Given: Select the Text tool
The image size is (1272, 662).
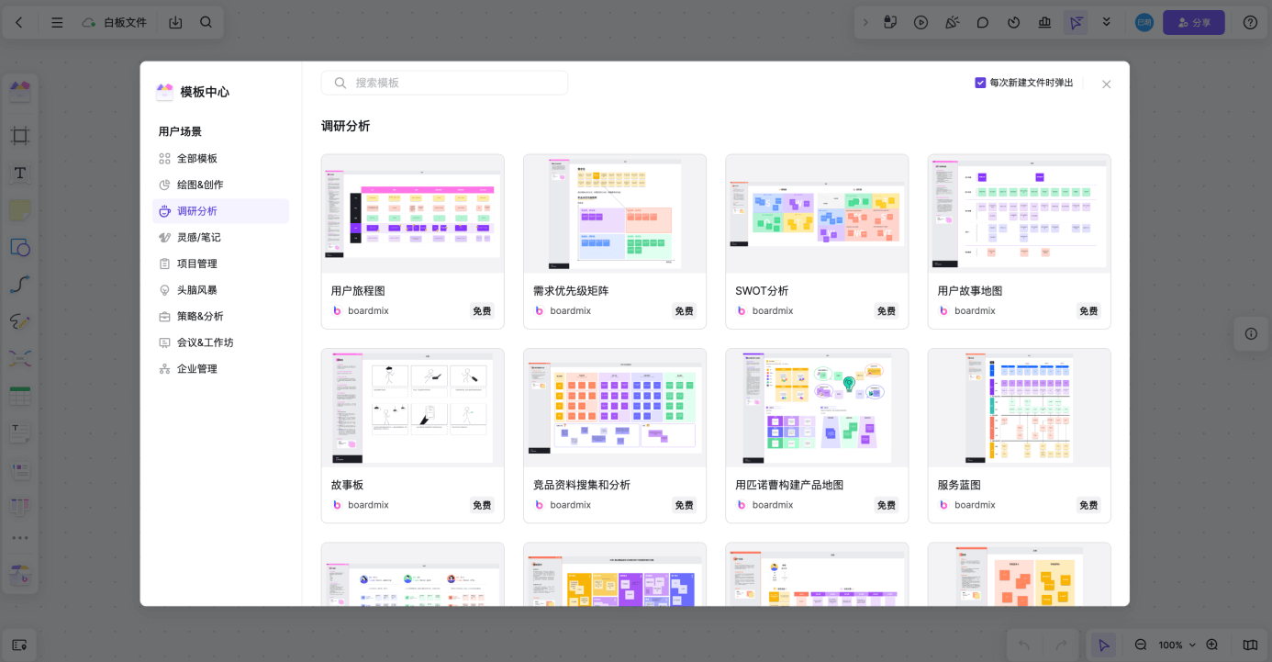Looking at the screenshot, I should (20, 173).
